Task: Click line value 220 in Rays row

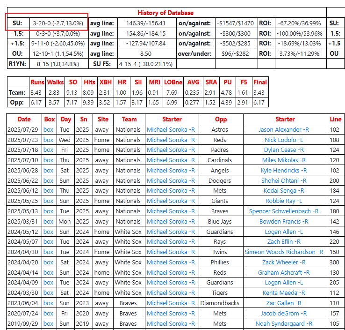Action: coord(334,241)
